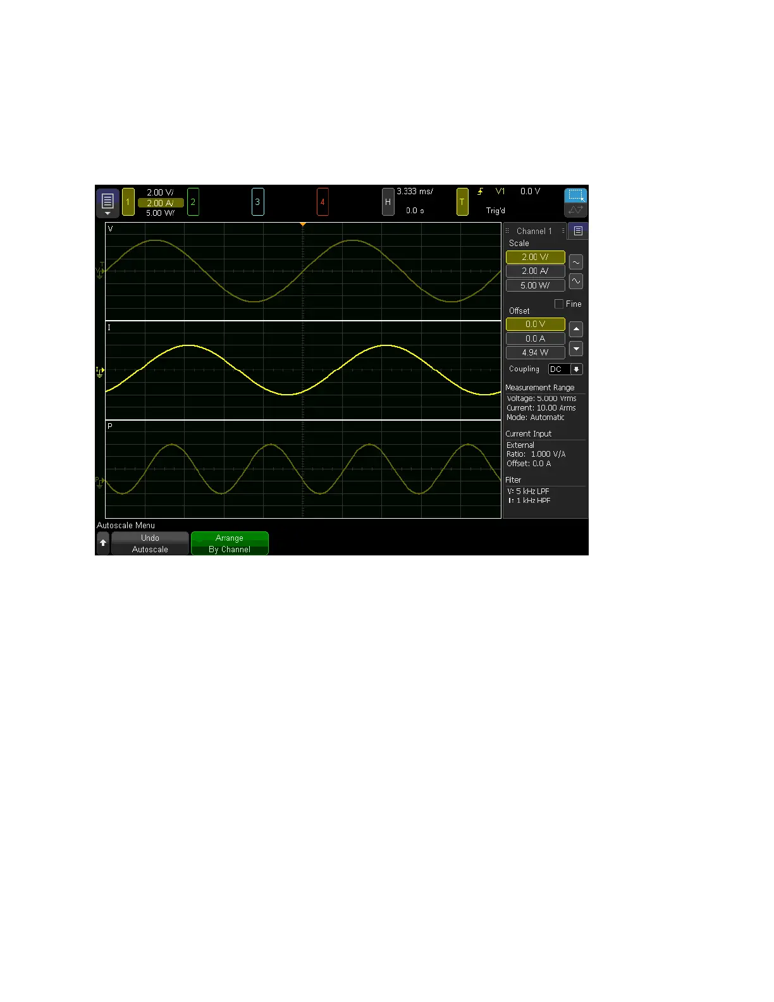Image resolution: width=774 pixels, height=1002 pixels.
Task: Select channel 4 red badge
Action: click(322, 202)
